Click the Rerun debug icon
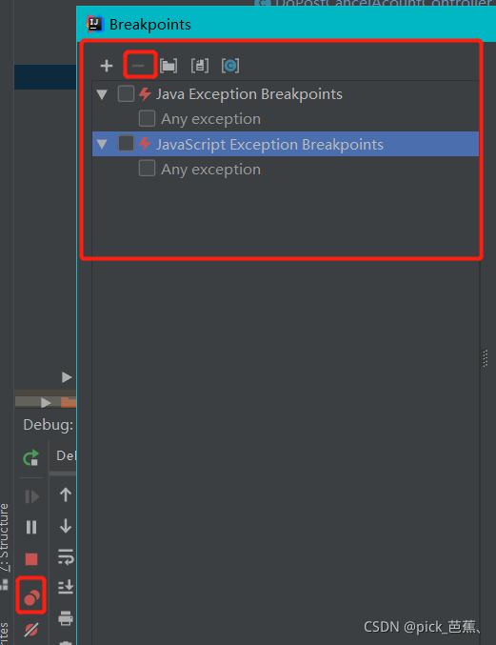 pos(30,457)
